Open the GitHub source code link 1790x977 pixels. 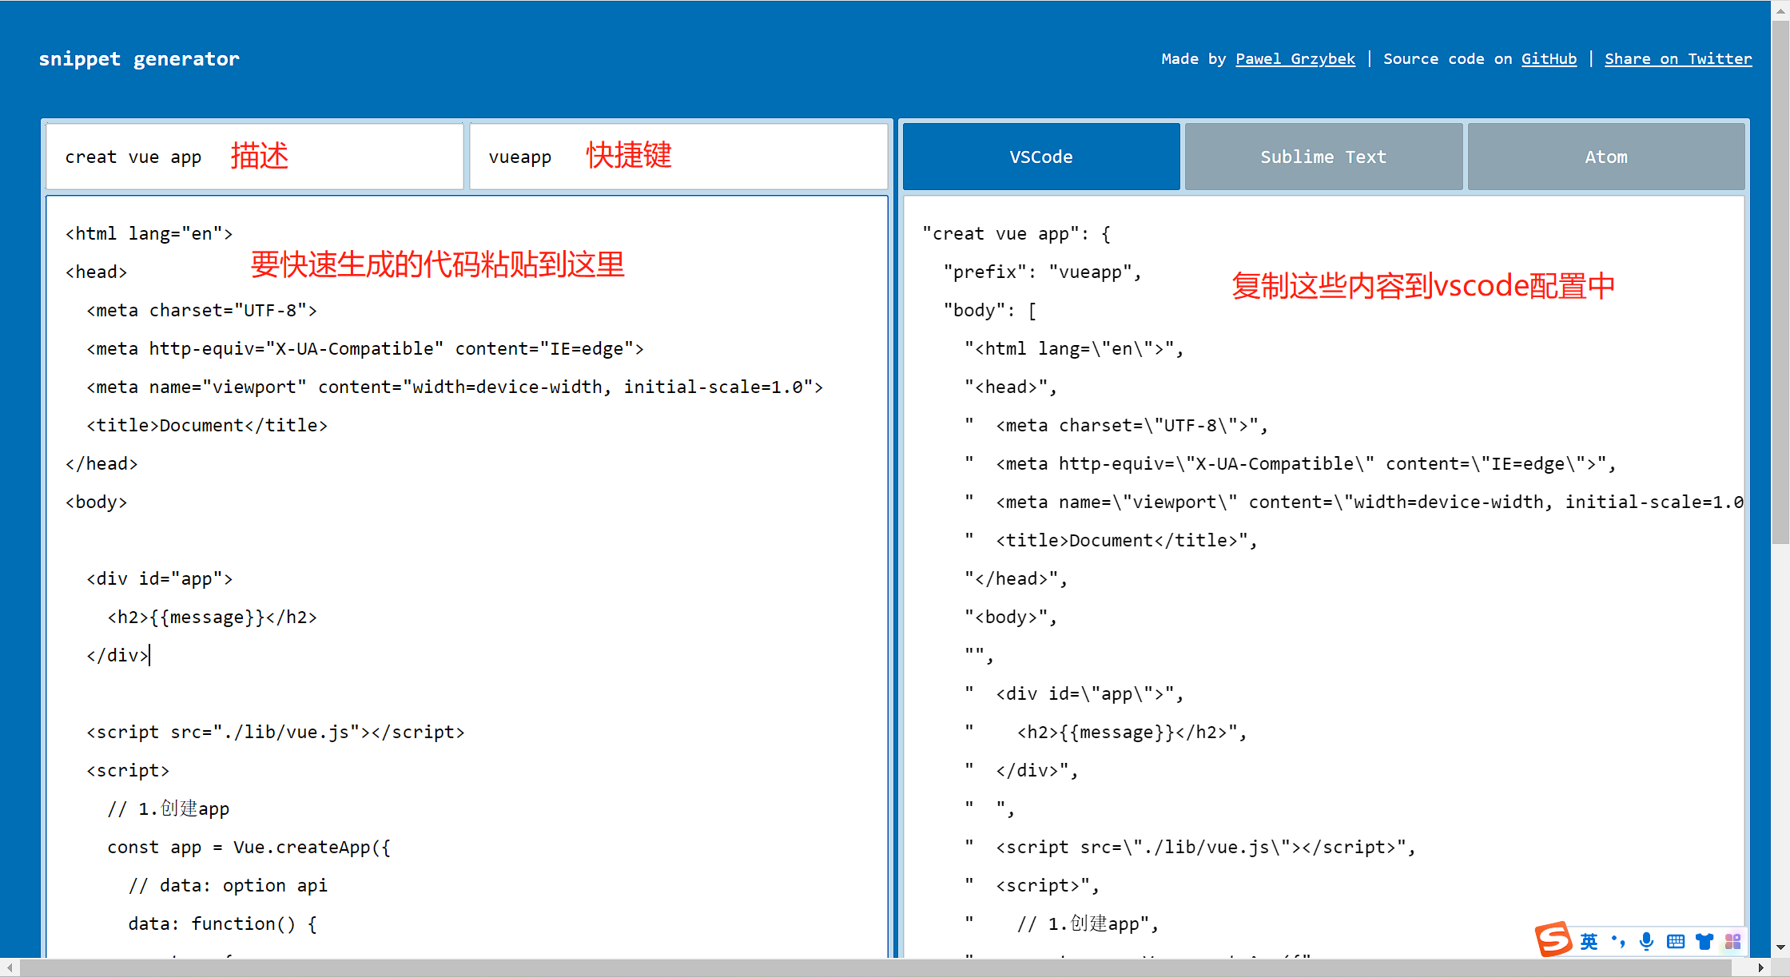point(1549,58)
